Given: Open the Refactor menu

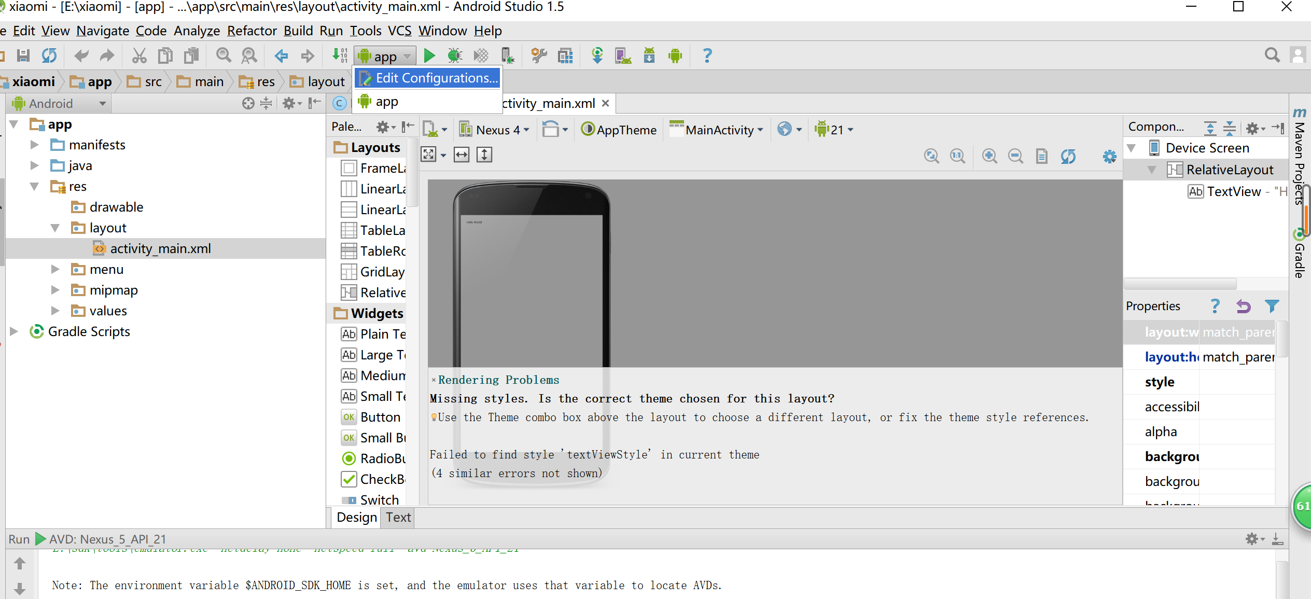Looking at the screenshot, I should (x=252, y=31).
